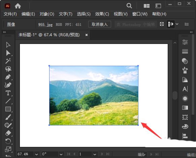196x158 pixels.
Task: Open the 对象(O) menu
Action: (47, 14)
